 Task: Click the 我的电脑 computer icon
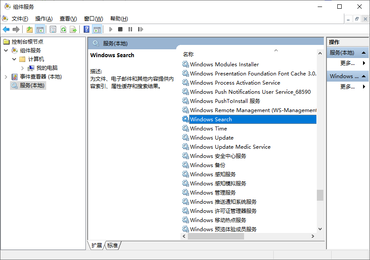(31, 68)
